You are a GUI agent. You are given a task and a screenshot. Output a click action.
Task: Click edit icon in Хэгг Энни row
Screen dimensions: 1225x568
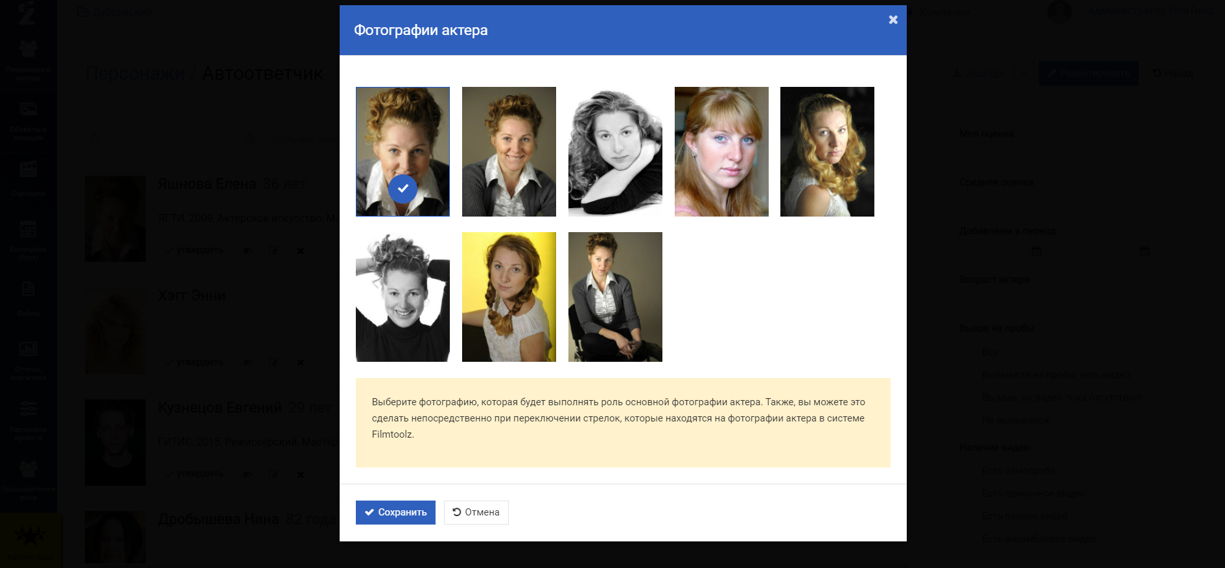(x=273, y=362)
